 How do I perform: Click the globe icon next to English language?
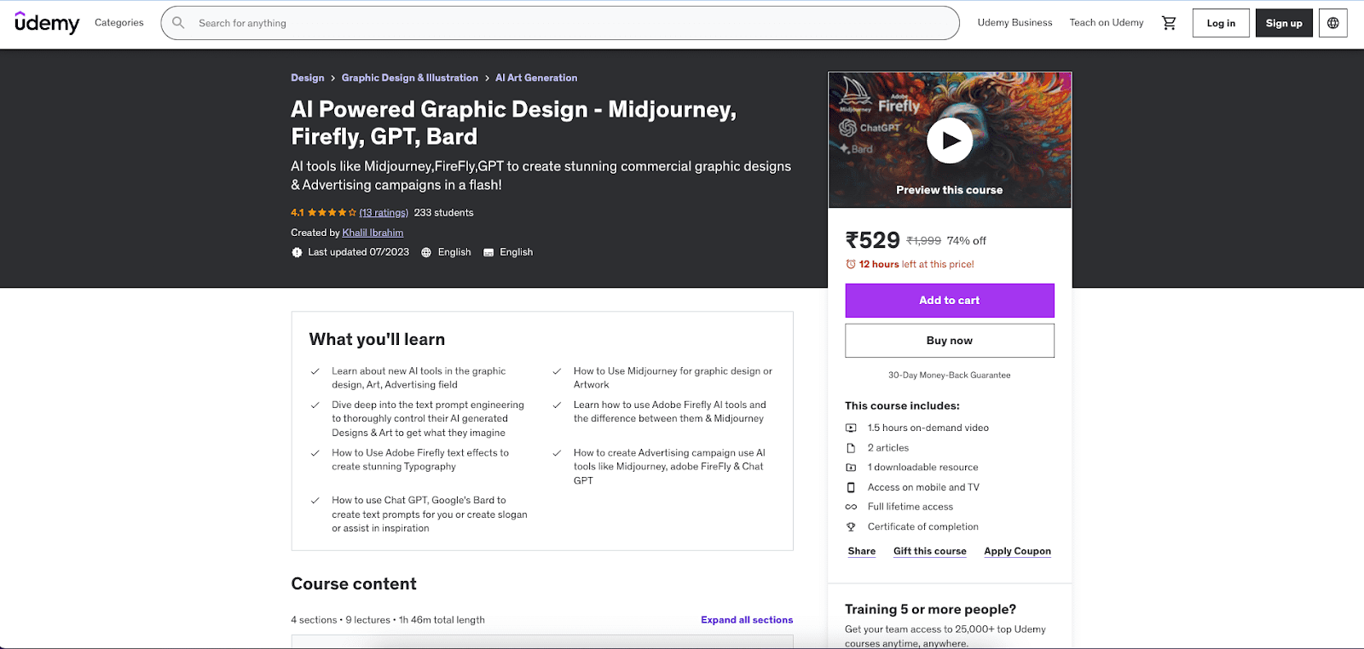[426, 252]
